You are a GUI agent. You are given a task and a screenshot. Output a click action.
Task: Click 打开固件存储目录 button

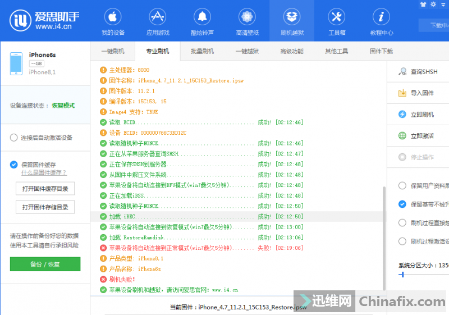coord(45,207)
